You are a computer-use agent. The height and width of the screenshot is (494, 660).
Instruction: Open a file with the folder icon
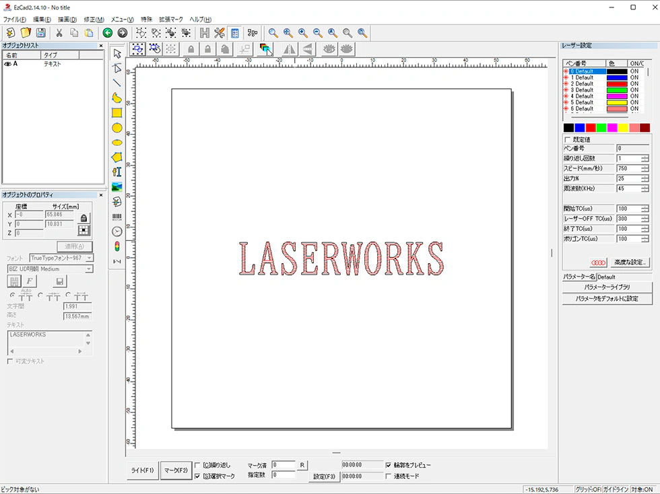(26, 33)
